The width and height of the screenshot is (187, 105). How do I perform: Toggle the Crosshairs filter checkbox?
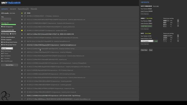(2, 58)
